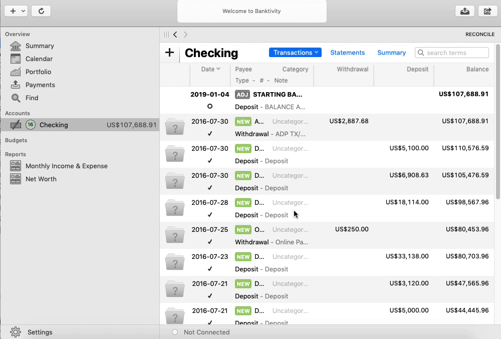Select the Checking account in sidebar
501x339 pixels.
click(x=80, y=125)
